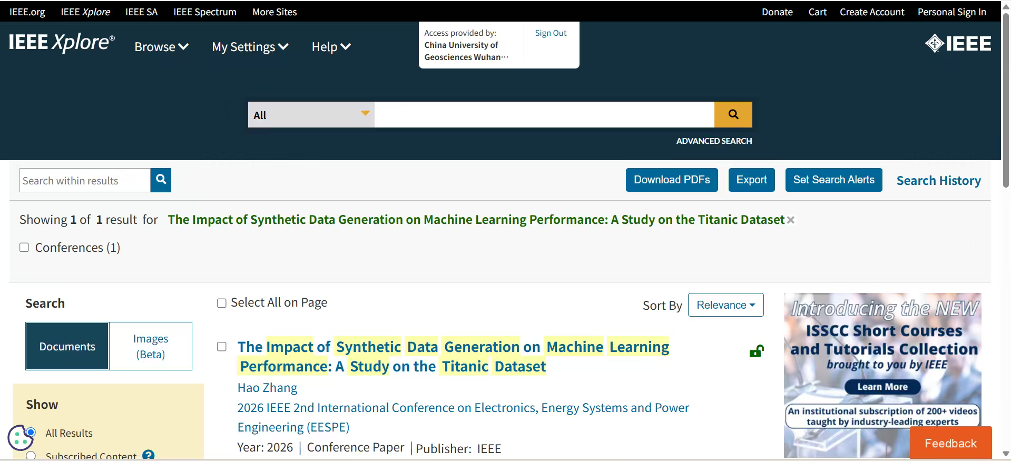This screenshot has height=461, width=1011.
Task: Check Select All on Page
Action: coord(222,303)
